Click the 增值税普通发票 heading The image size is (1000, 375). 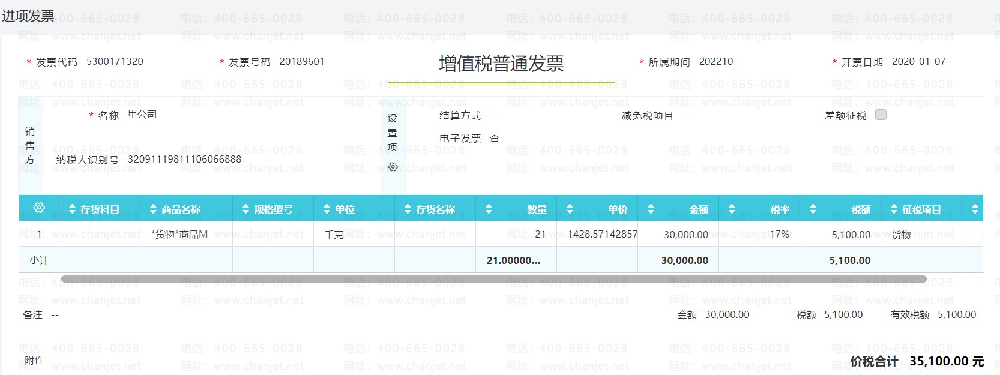[x=501, y=63]
